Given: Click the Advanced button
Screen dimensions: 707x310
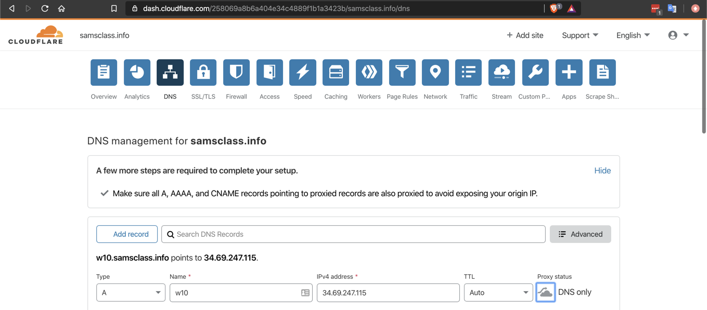Looking at the screenshot, I should point(580,234).
